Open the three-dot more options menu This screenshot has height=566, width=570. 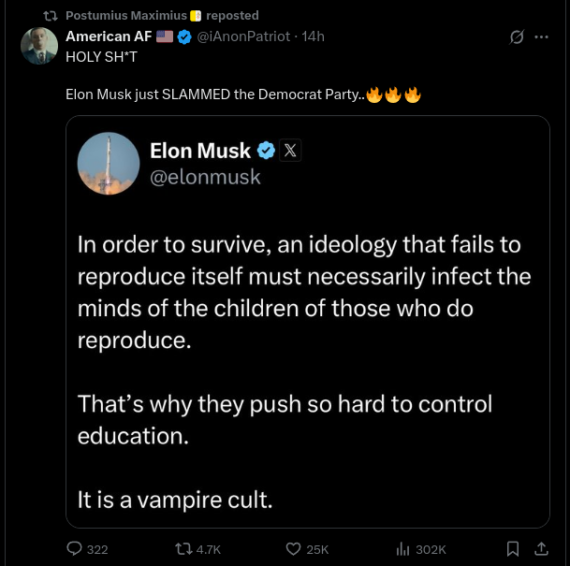(x=541, y=37)
